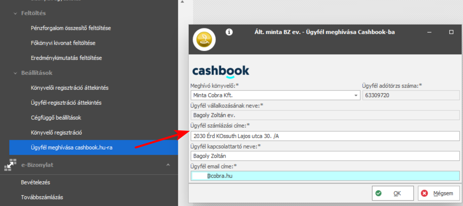The width and height of the screenshot is (463, 206).
Task: Open the Meghívó könyvelő dropdown
Action: point(356,96)
